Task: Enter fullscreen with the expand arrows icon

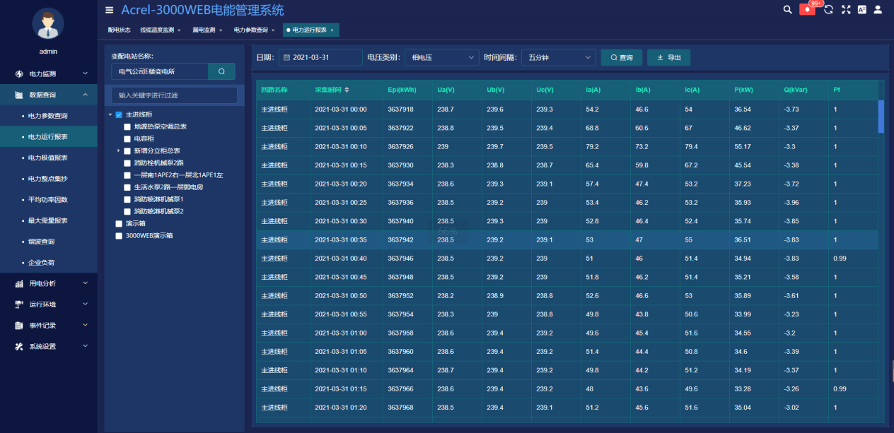Action: point(846,10)
